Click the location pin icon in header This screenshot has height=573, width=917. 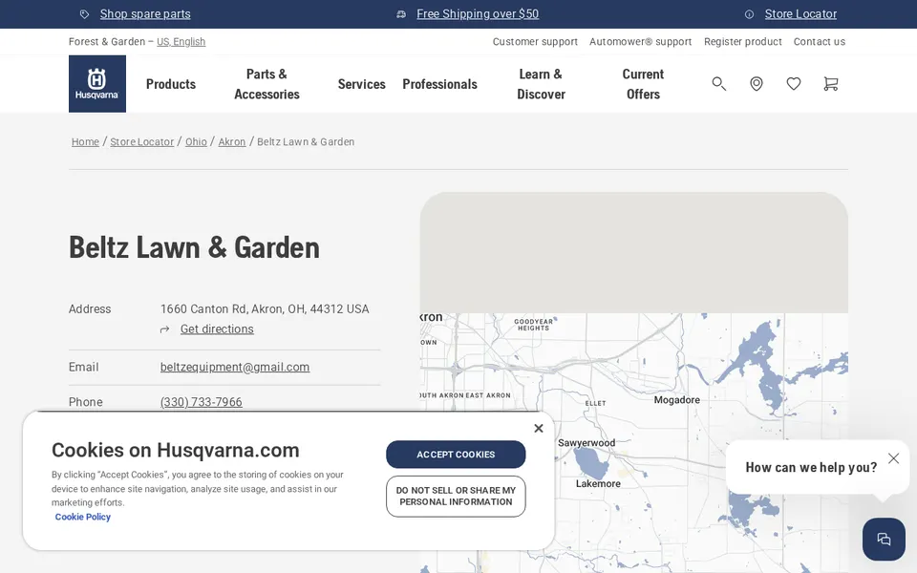(x=757, y=84)
